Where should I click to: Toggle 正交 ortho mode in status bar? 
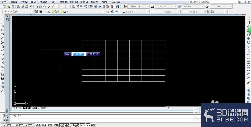[50, 125]
